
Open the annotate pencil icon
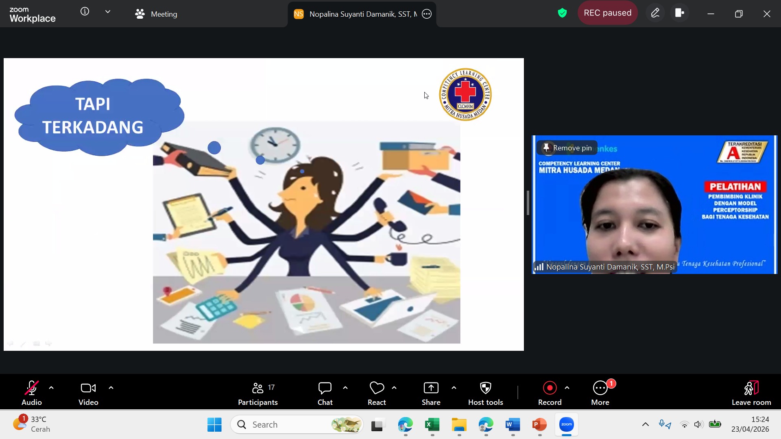655,13
